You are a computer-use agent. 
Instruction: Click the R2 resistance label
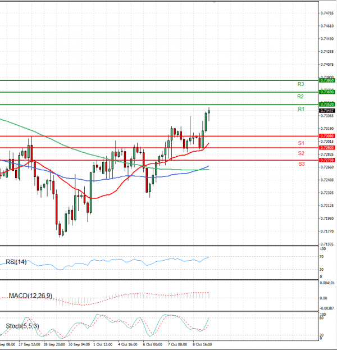(300, 97)
